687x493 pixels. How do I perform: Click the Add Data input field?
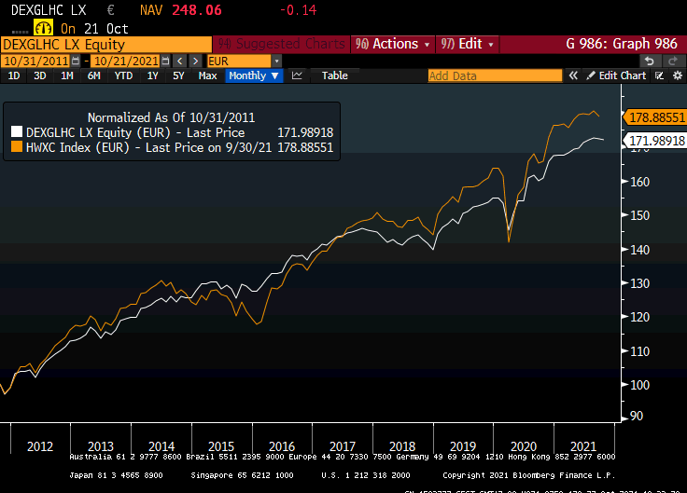coord(495,75)
